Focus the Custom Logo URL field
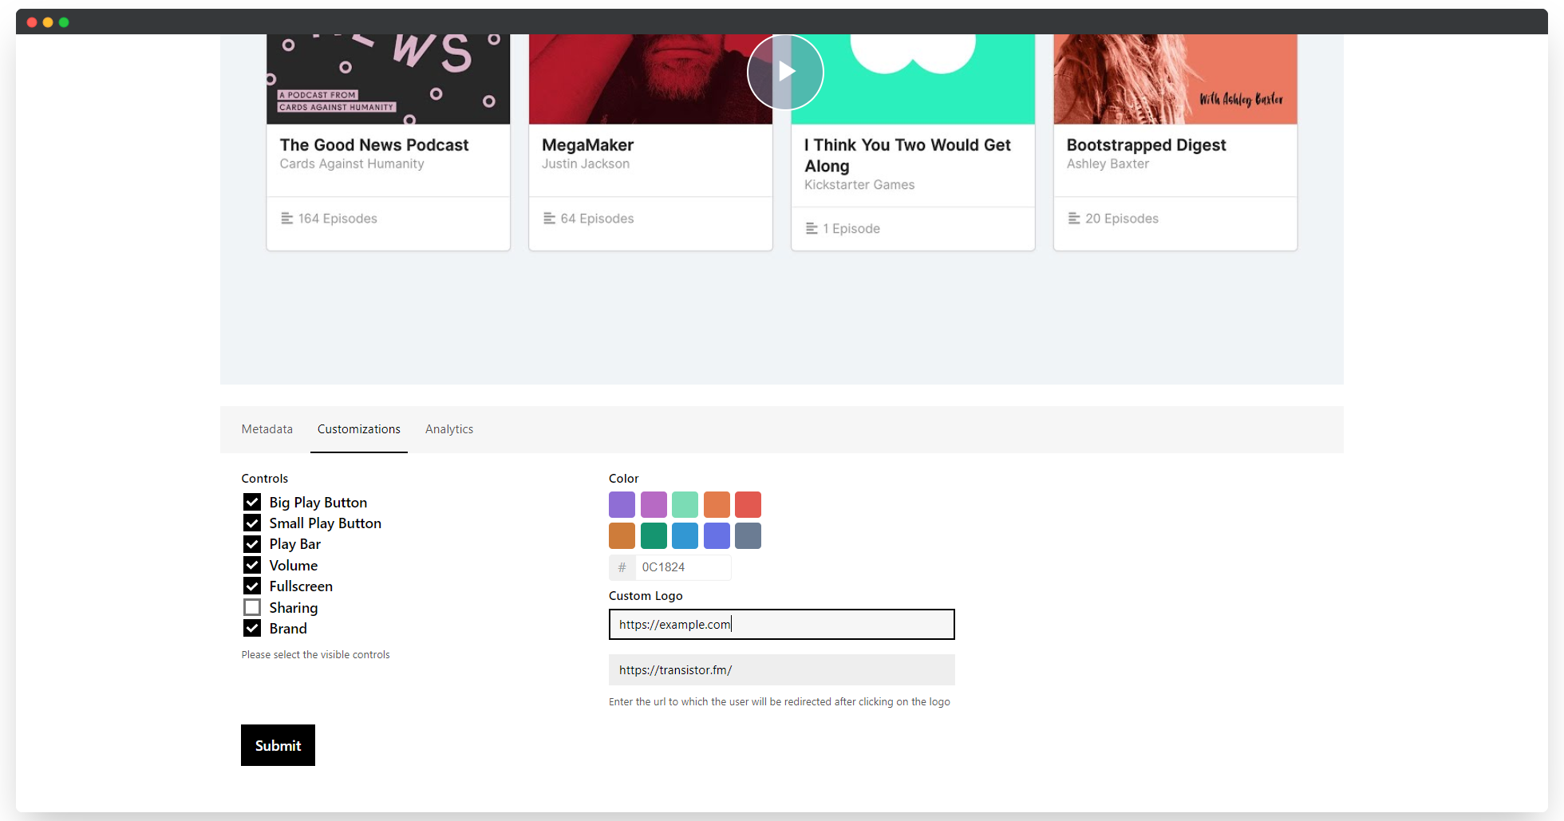Image resolution: width=1564 pixels, height=821 pixels. pos(782,625)
